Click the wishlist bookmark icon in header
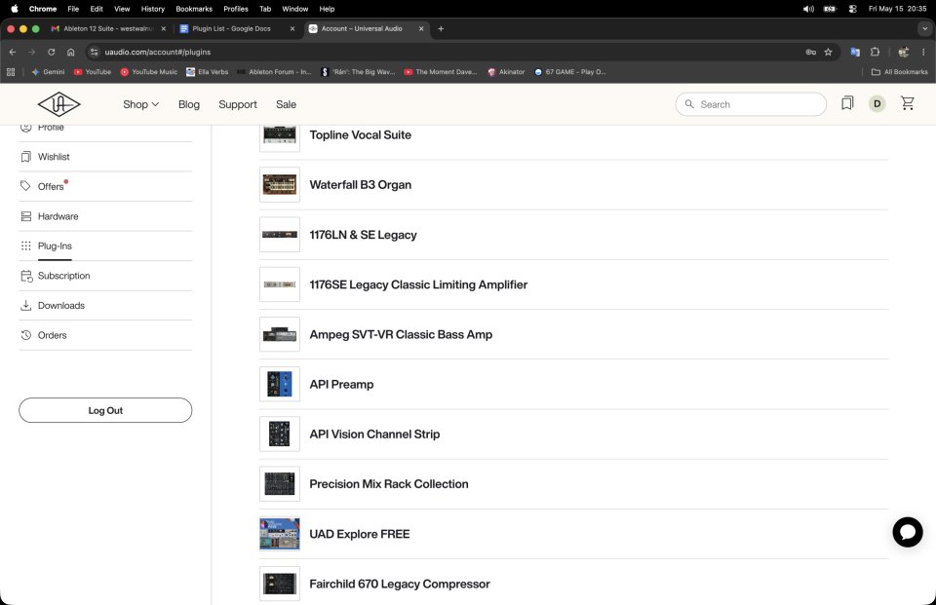The width and height of the screenshot is (936, 605). pos(847,104)
